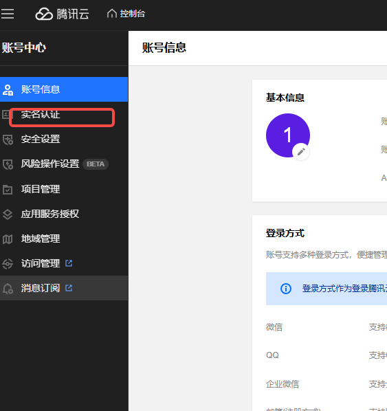Open 地域管理 menu item
387x411 pixels.
64,238
